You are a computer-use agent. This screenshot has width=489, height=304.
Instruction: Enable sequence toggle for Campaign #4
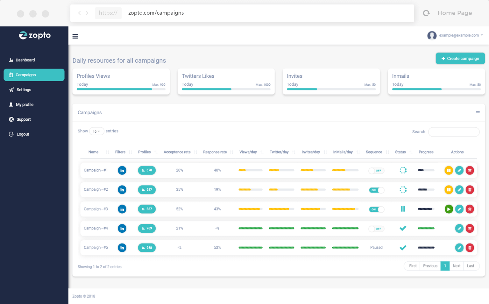coord(376,229)
